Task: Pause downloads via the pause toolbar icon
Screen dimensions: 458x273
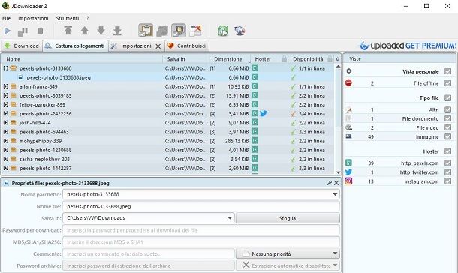Action: pos(23,31)
